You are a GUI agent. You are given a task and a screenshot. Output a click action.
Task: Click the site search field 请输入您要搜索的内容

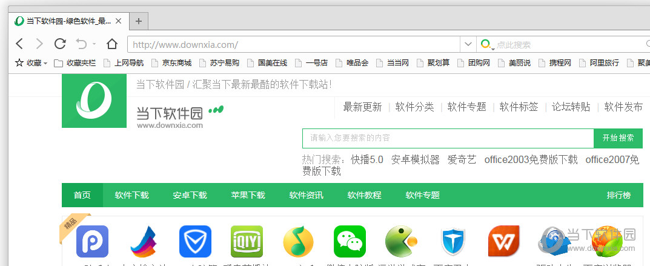click(x=448, y=138)
